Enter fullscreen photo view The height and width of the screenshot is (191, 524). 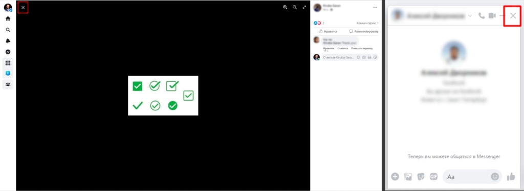[x=304, y=7]
